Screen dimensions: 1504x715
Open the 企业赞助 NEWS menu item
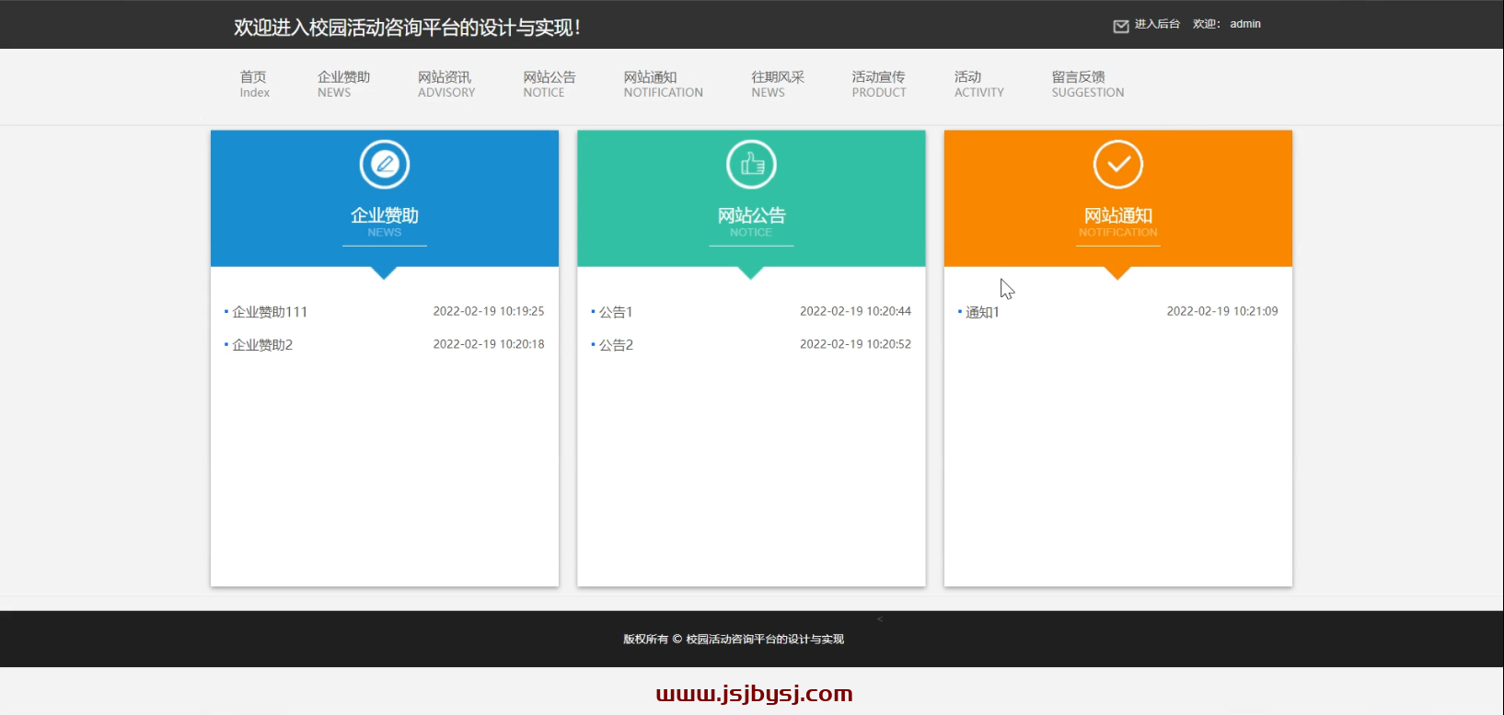click(343, 84)
